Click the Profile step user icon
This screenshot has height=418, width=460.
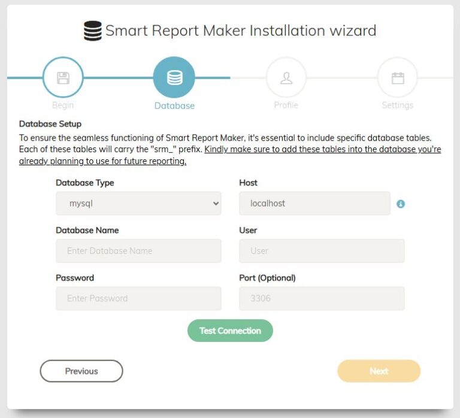tap(286, 78)
